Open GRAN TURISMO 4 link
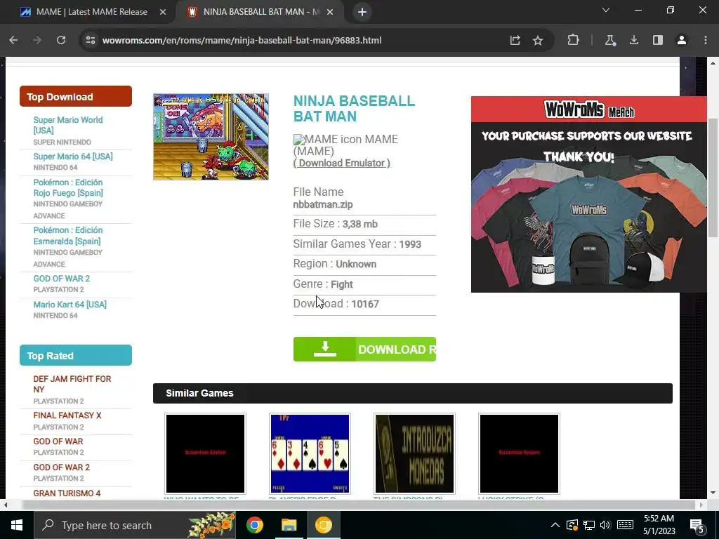 [x=67, y=493]
